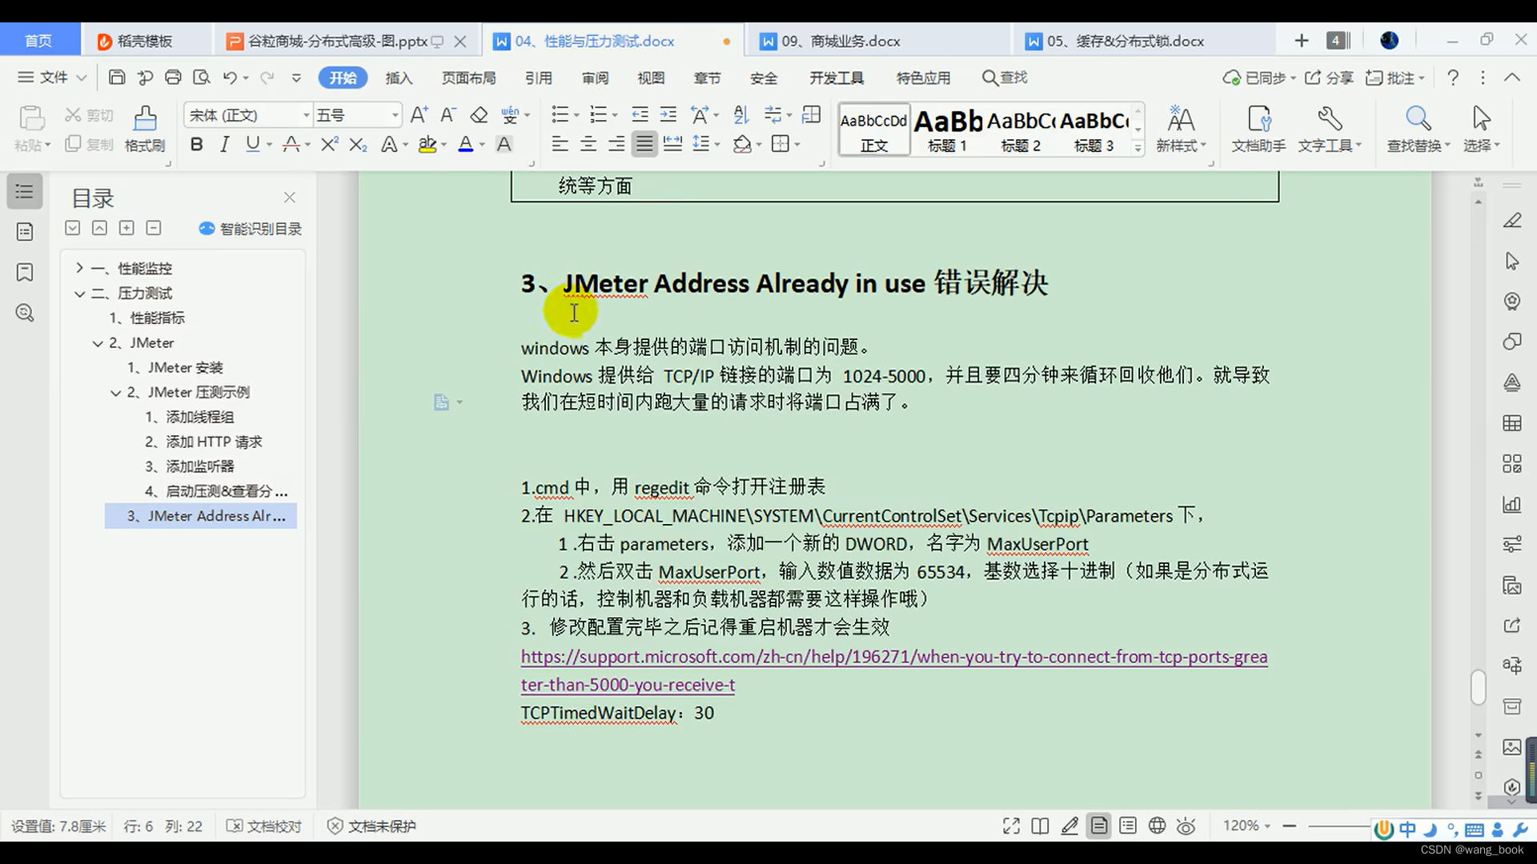Open bookmark icon in left sidebar
Screen dimensions: 1537x864
pos(25,272)
